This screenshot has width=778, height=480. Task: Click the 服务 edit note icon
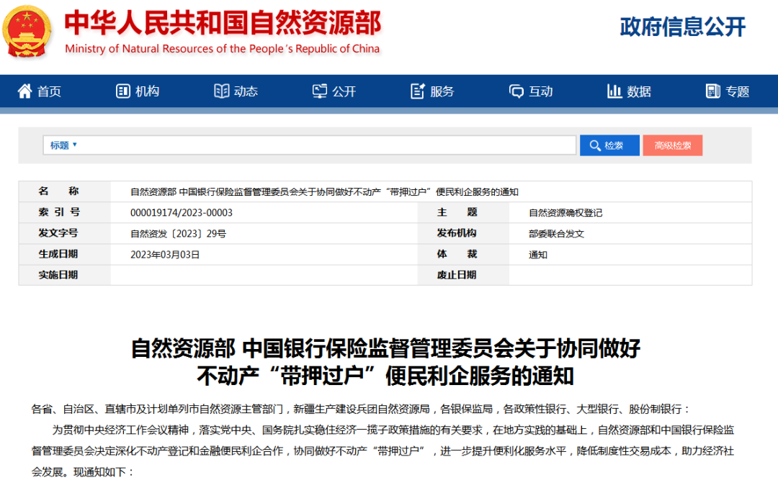(418, 91)
